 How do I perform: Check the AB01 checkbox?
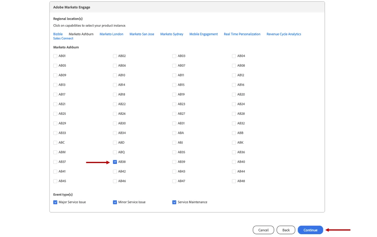click(x=55, y=56)
